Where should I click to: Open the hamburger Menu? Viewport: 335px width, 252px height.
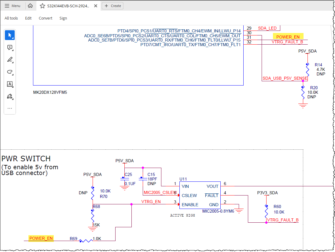13,6
